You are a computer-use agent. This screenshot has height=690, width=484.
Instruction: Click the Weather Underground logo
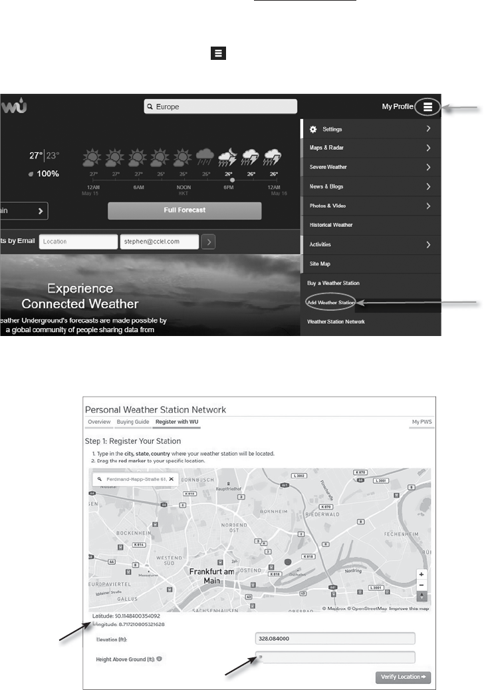point(14,106)
